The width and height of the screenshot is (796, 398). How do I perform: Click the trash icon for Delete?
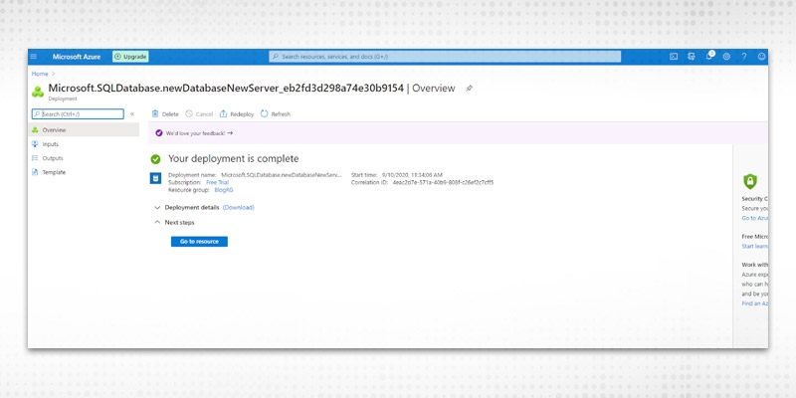(x=155, y=114)
